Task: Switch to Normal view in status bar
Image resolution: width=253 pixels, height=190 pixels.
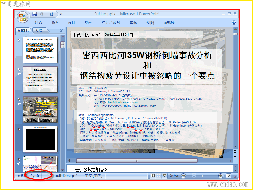Action: [153, 176]
